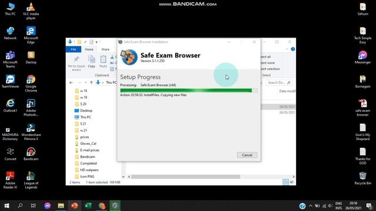Click Pin to Quick access in Explorer

coord(76,63)
